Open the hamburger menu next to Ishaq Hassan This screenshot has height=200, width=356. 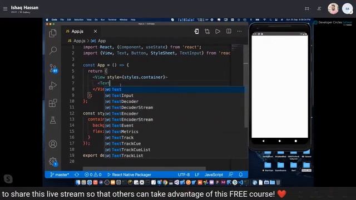(5, 9)
